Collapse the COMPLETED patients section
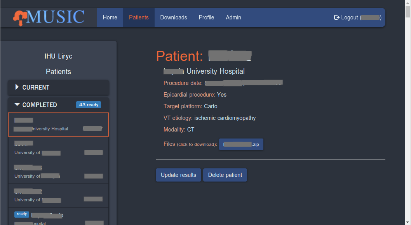Image resolution: width=411 pixels, height=225 pixels. (x=17, y=104)
